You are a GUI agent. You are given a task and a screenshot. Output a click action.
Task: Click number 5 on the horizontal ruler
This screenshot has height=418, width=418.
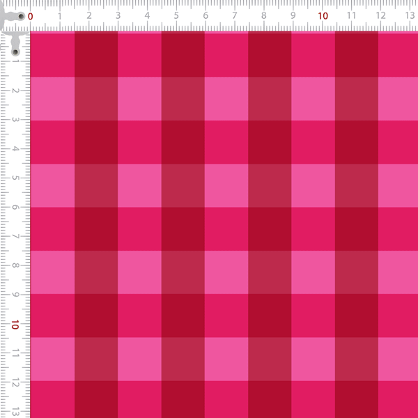tap(176, 15)
